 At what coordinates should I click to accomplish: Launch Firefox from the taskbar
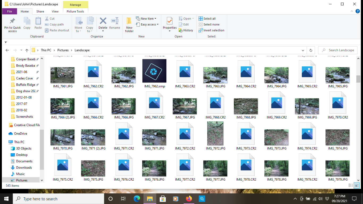[x=189, y=198]
